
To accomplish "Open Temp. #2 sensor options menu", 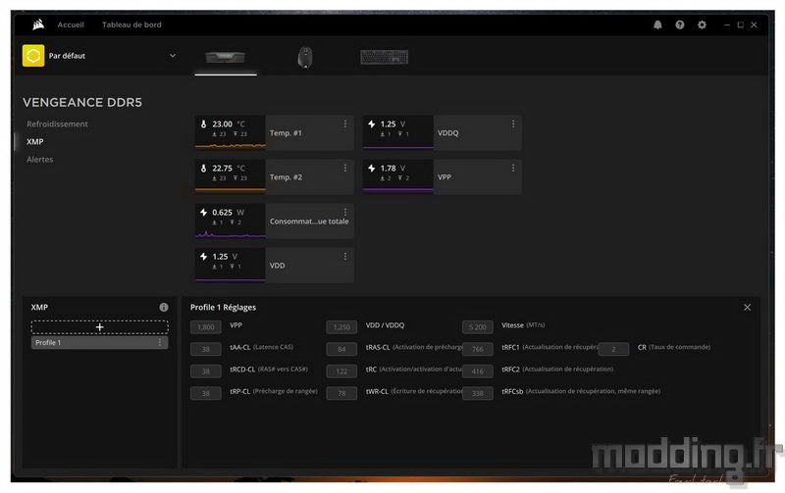I will (345, 168).
